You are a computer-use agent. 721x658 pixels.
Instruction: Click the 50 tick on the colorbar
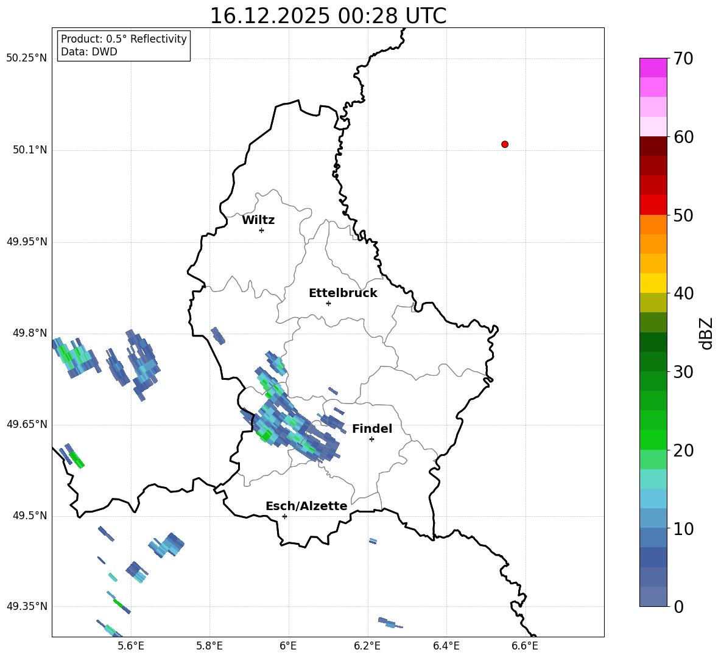tap(683, 215)
